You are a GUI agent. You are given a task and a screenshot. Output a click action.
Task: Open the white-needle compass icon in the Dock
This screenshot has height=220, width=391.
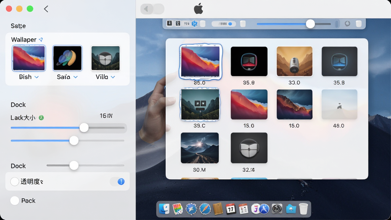point(191,209)
